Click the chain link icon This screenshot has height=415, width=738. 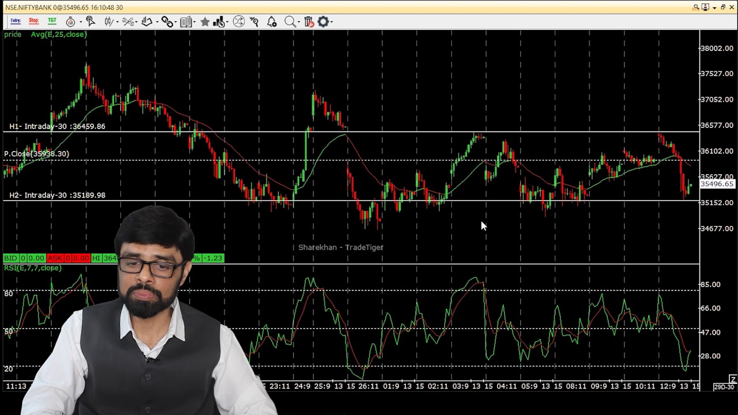tap(167, 22)
